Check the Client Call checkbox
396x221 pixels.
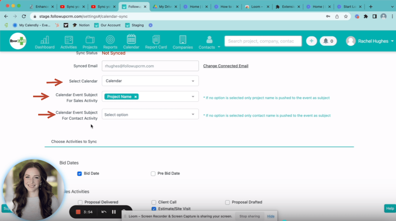point(154,202)
